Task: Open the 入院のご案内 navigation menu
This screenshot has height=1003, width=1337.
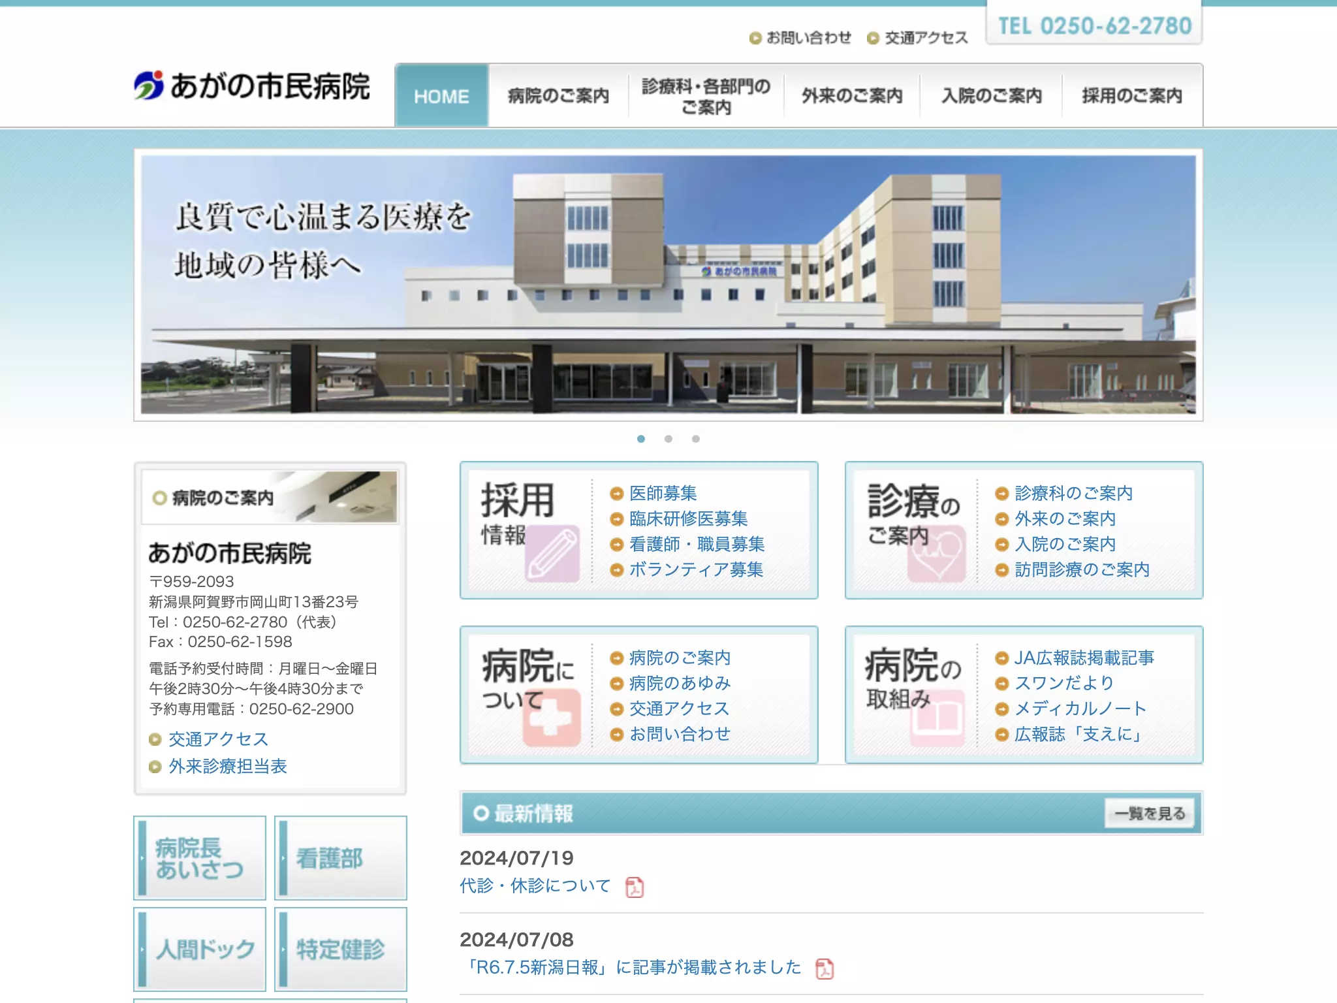Action: point(991,95)
